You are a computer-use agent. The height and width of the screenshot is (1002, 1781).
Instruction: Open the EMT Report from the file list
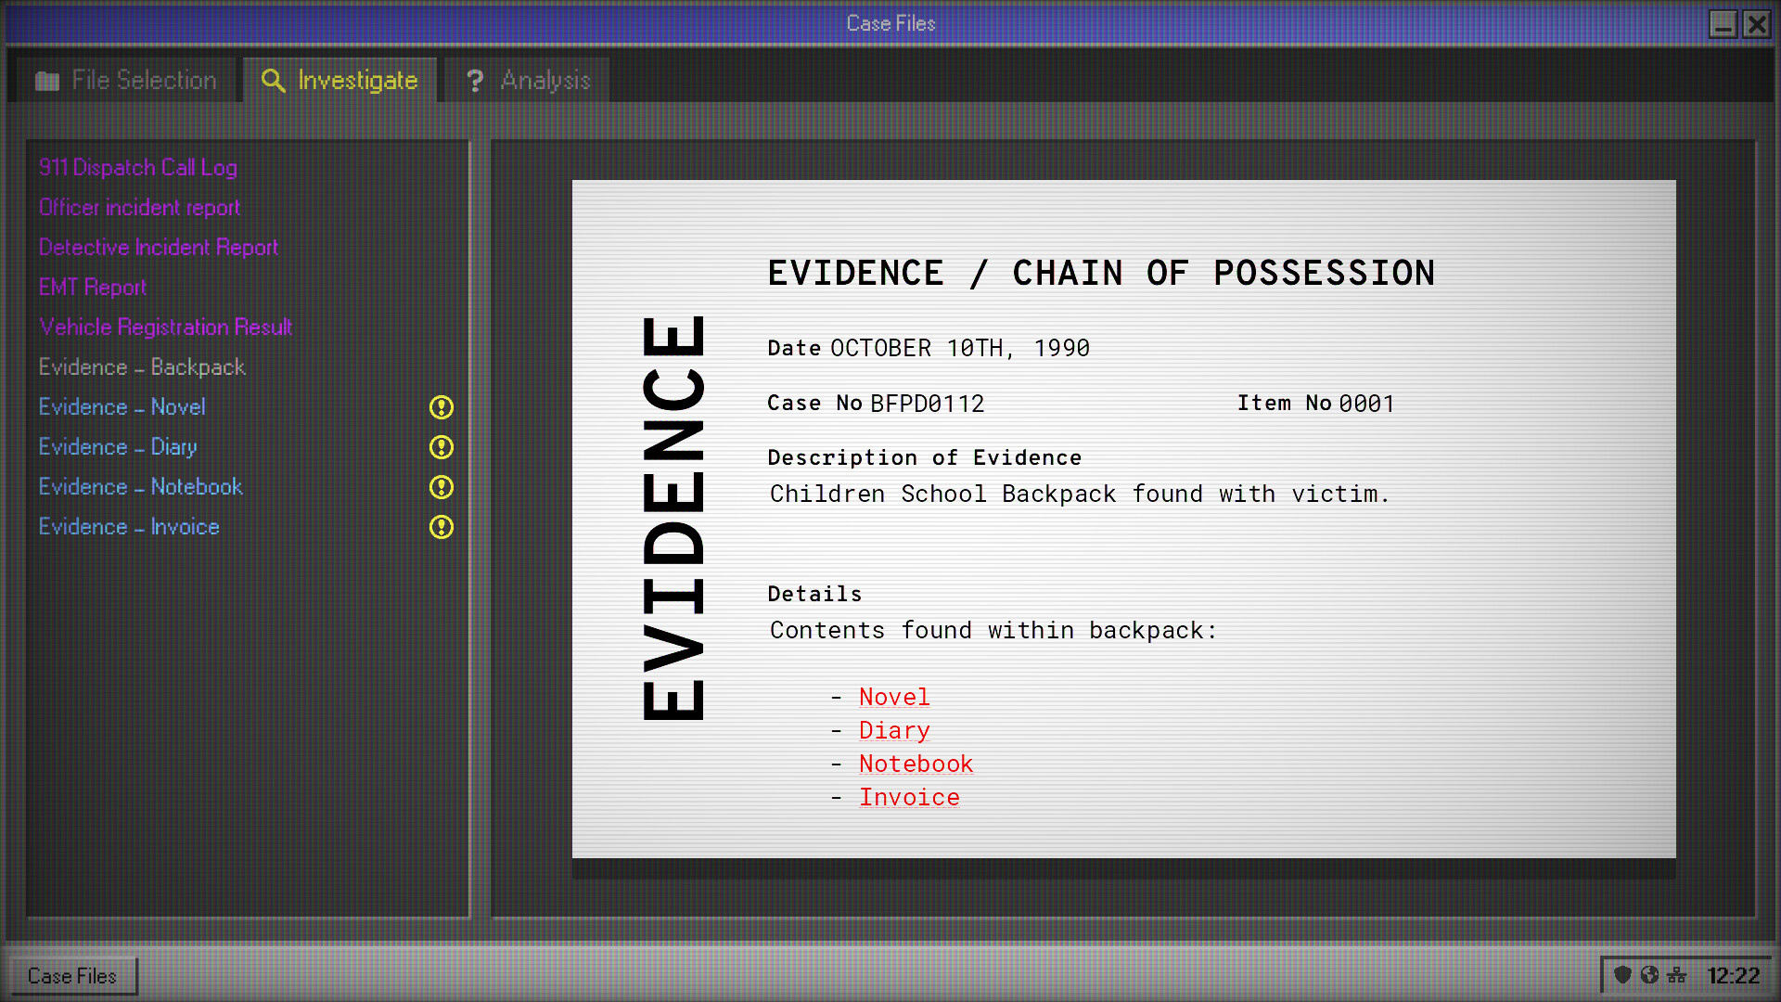[x=92, y=288]
